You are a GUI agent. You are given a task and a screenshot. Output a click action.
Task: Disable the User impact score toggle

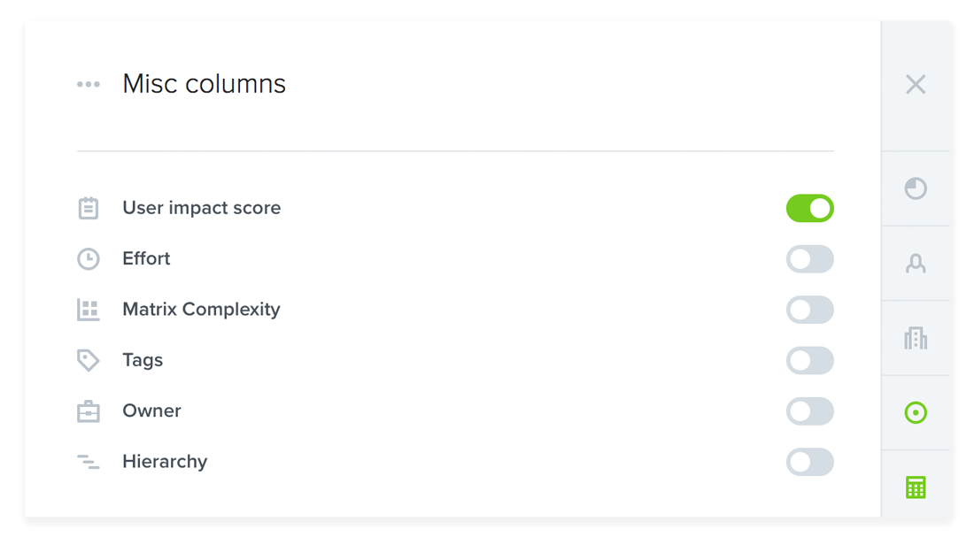[x=810, y=208]
